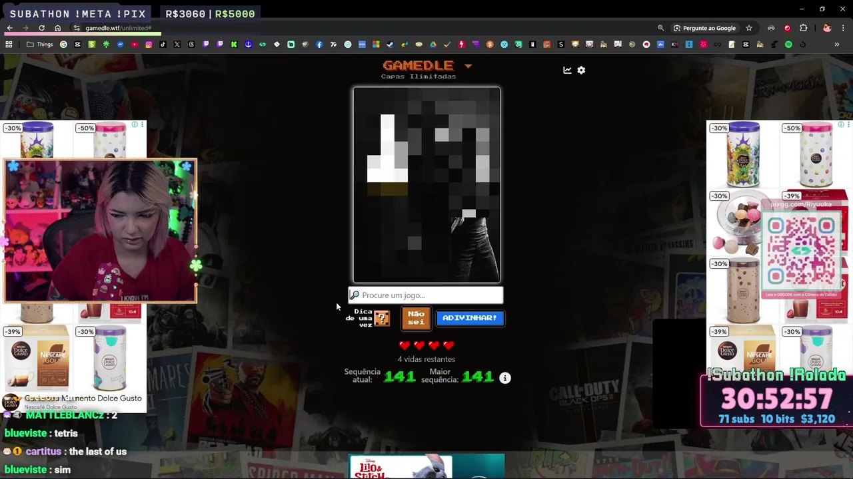This screenshot has height=479, width=853.
Task: Expand the Gamedle game mode dropdown arrow
Action: (x=468, y=66)
